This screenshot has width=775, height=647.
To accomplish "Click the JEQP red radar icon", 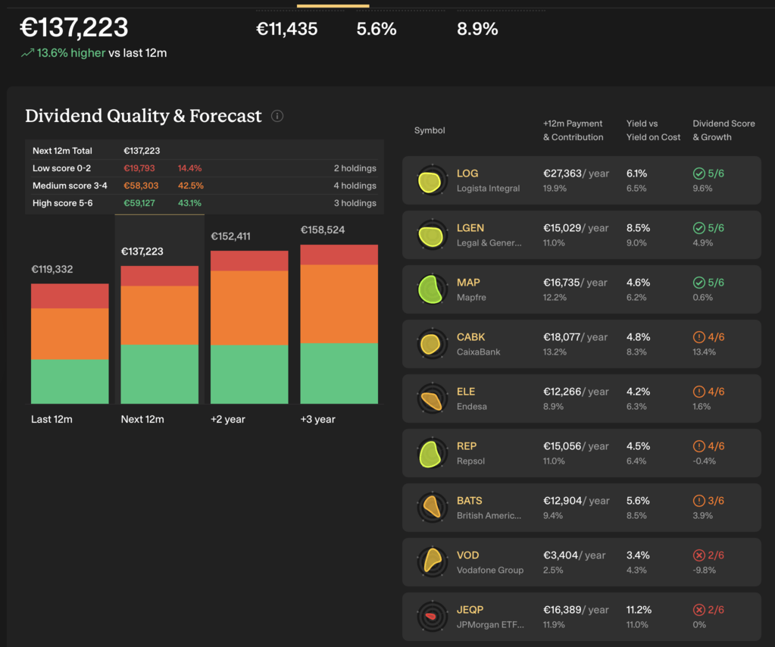I will click(430, 617).
